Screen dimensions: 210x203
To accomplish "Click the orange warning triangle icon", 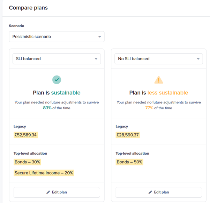I will pyautogui.click(x=159, y=80).
